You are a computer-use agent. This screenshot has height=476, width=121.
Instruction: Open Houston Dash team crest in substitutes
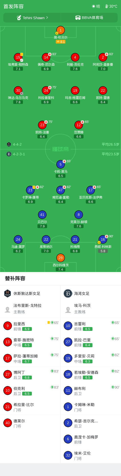click(8, 293)
